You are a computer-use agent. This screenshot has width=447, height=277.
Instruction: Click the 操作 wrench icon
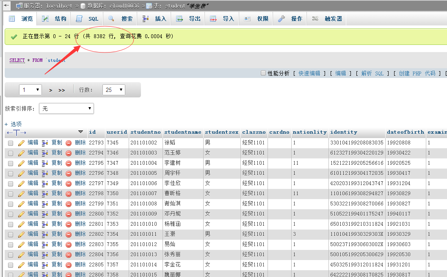281,19
